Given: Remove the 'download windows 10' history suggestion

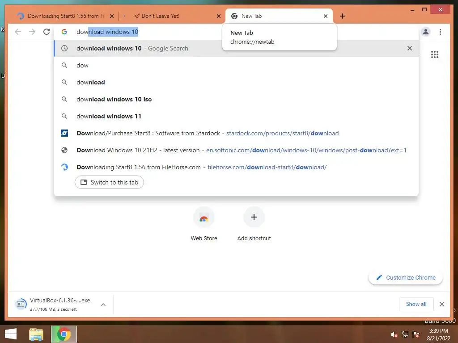Looking at the screenshot, I should [x=410, y=48].
